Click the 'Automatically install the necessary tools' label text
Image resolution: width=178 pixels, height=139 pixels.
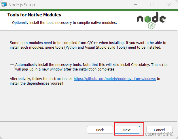[91, 67]
